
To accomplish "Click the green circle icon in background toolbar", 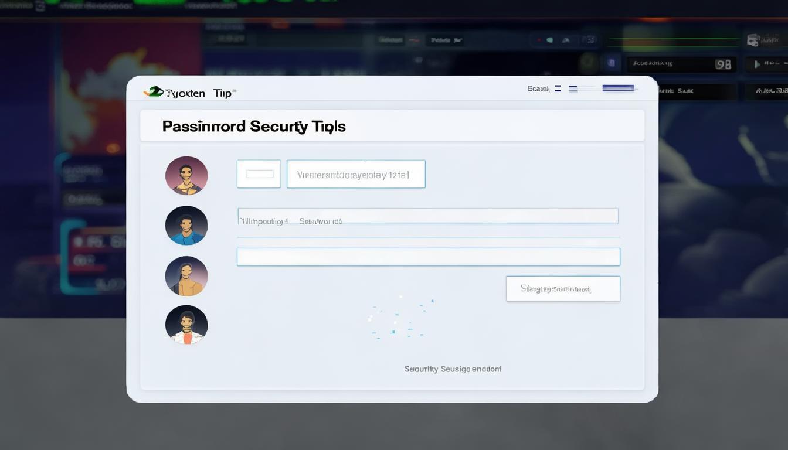I will [x=549, y=40].
